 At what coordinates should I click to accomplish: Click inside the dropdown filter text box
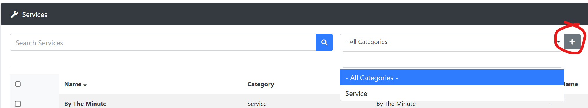point(452,59)
